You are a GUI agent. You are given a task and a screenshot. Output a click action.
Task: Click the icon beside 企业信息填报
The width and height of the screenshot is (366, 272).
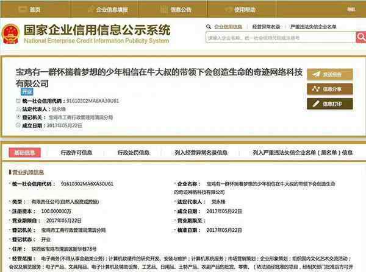coord(91,9)
